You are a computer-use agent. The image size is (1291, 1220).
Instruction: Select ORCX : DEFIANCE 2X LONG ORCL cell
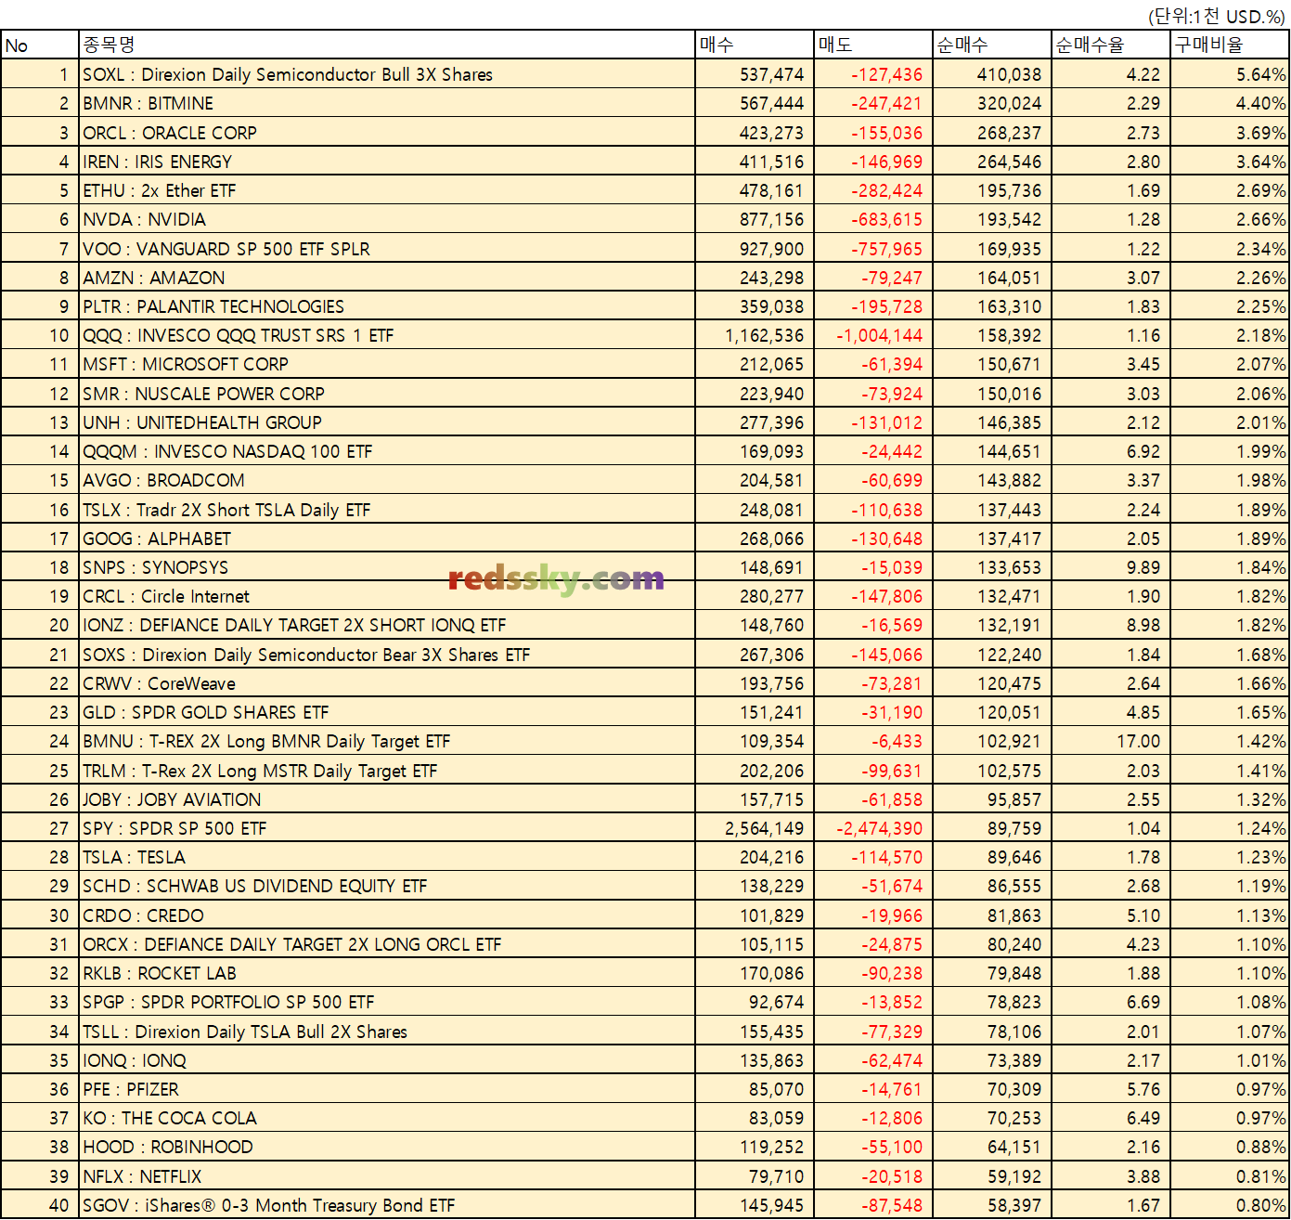[x=387, y=944]
